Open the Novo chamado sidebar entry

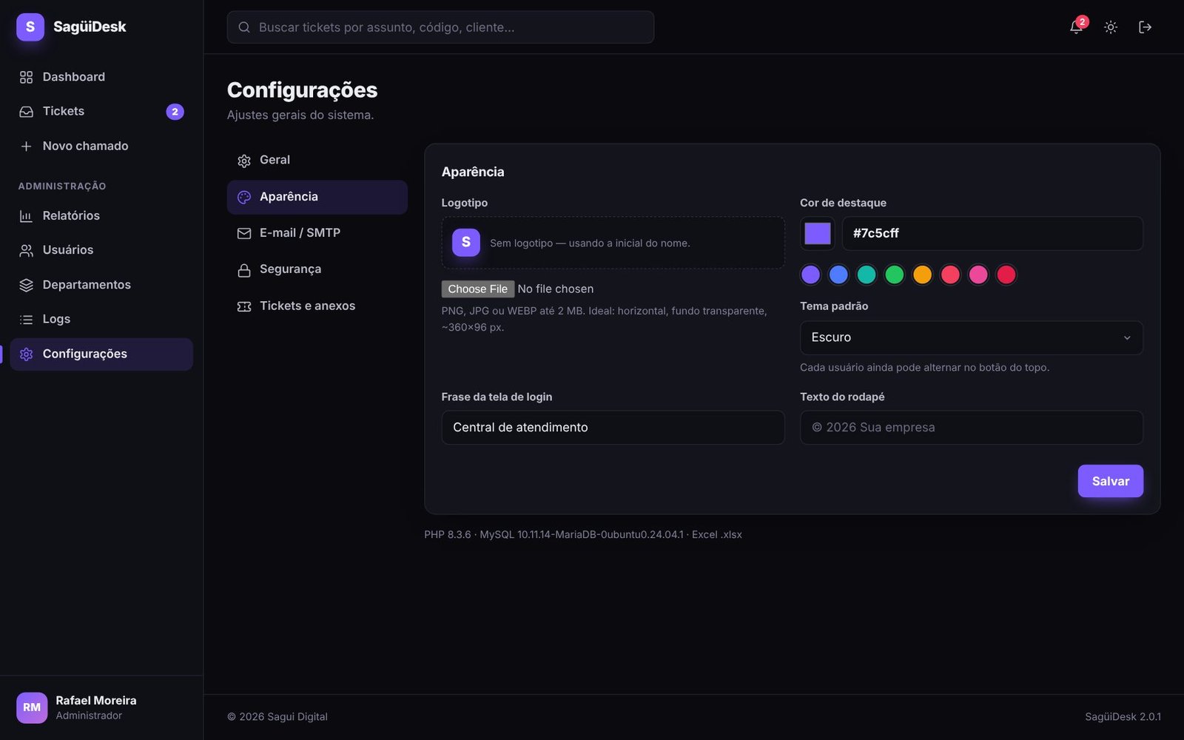[101, 146]
